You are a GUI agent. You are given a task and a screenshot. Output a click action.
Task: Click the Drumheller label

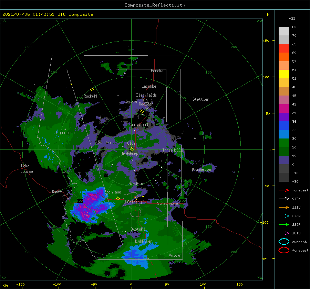tap(202, 169)
